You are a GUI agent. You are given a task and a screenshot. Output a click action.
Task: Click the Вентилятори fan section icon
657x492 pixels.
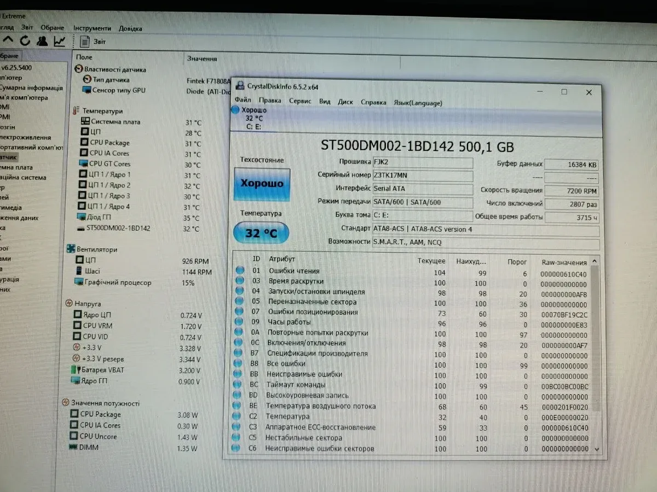pyautogui.click(x=71, y=249)
